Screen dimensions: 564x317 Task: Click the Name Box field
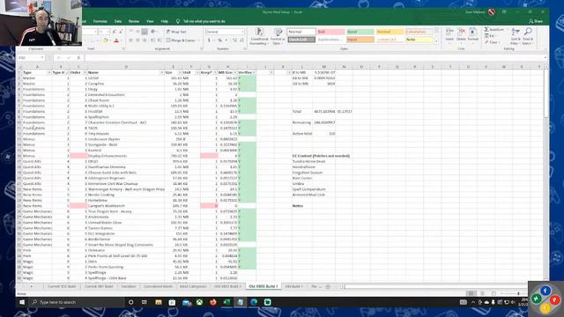pos(31,57)
